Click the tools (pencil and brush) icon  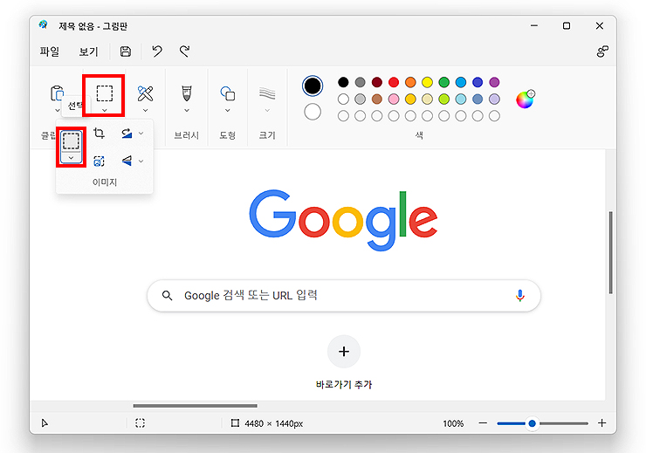tap(145, 93)
